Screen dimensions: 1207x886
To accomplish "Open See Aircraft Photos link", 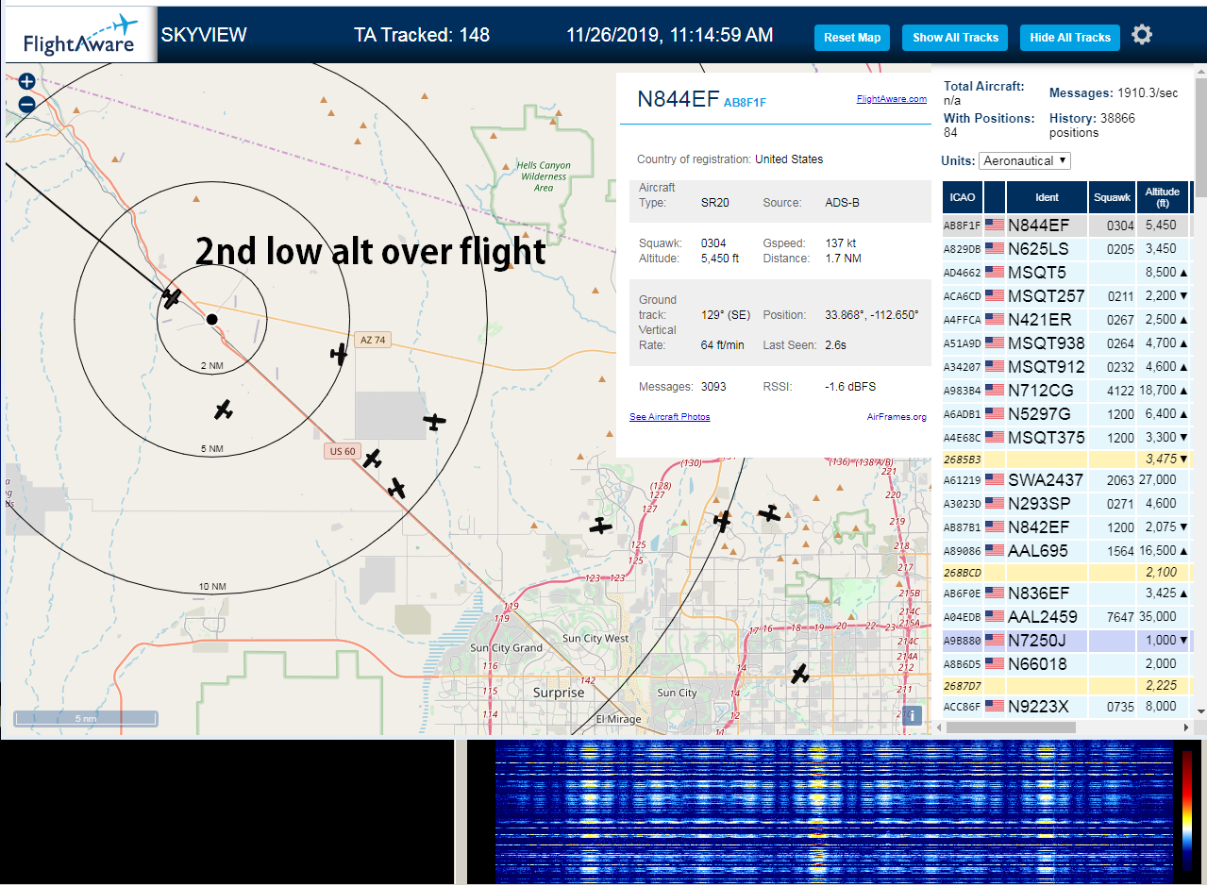I will click(x=670, y=417).
